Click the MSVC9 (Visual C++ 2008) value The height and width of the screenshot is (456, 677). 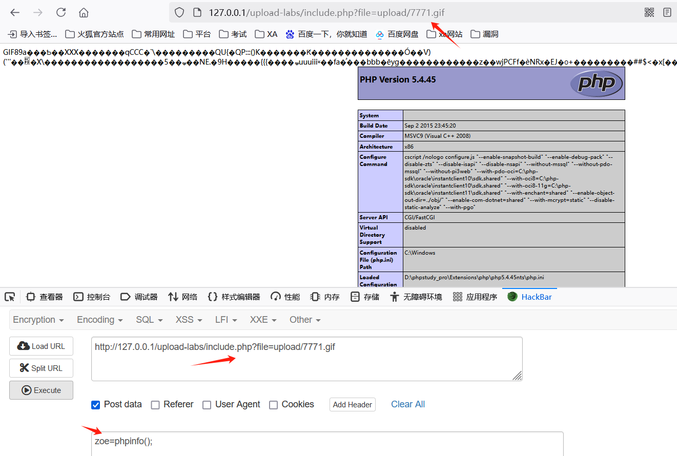[x=437, y=136]
